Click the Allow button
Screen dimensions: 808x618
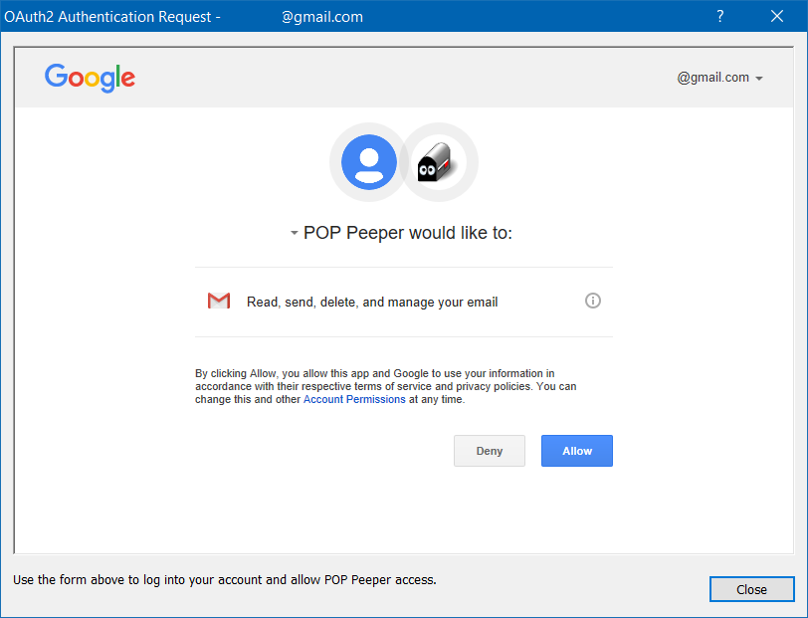tap(576, 451)
